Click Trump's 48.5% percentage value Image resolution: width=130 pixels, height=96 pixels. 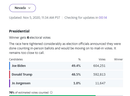[x=76, y=75]
